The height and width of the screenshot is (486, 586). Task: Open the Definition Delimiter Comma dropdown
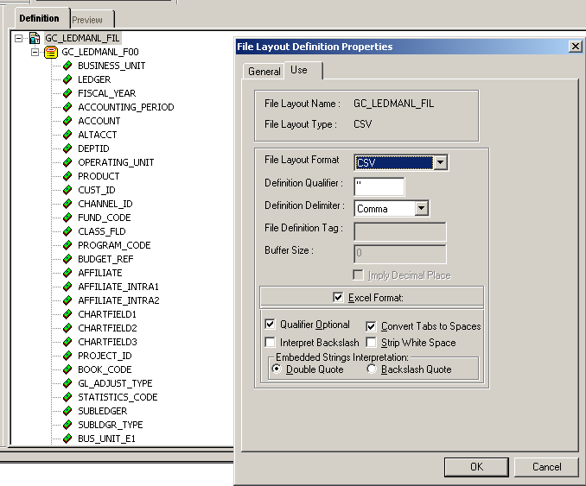pos(421,208)
